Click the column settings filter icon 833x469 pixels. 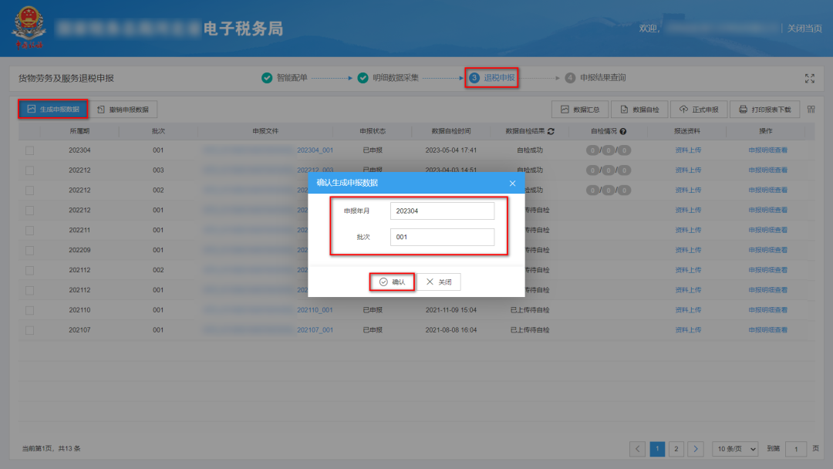(811, 110)
